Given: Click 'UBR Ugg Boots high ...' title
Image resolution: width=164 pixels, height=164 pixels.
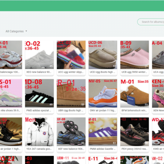Looking at the screenshot, I should (71, 111).
